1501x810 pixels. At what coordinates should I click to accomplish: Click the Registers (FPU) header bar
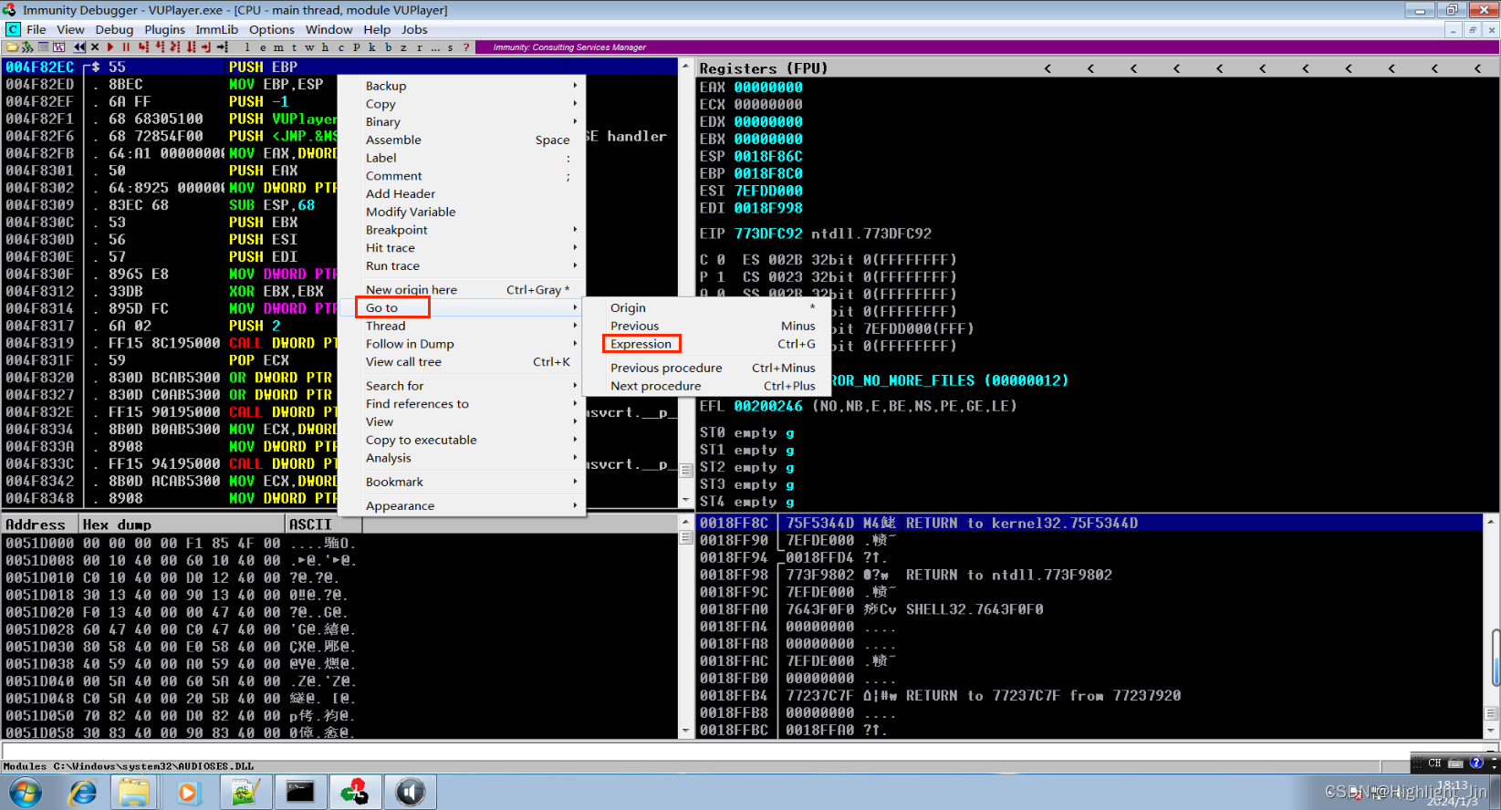point(1098,68)
